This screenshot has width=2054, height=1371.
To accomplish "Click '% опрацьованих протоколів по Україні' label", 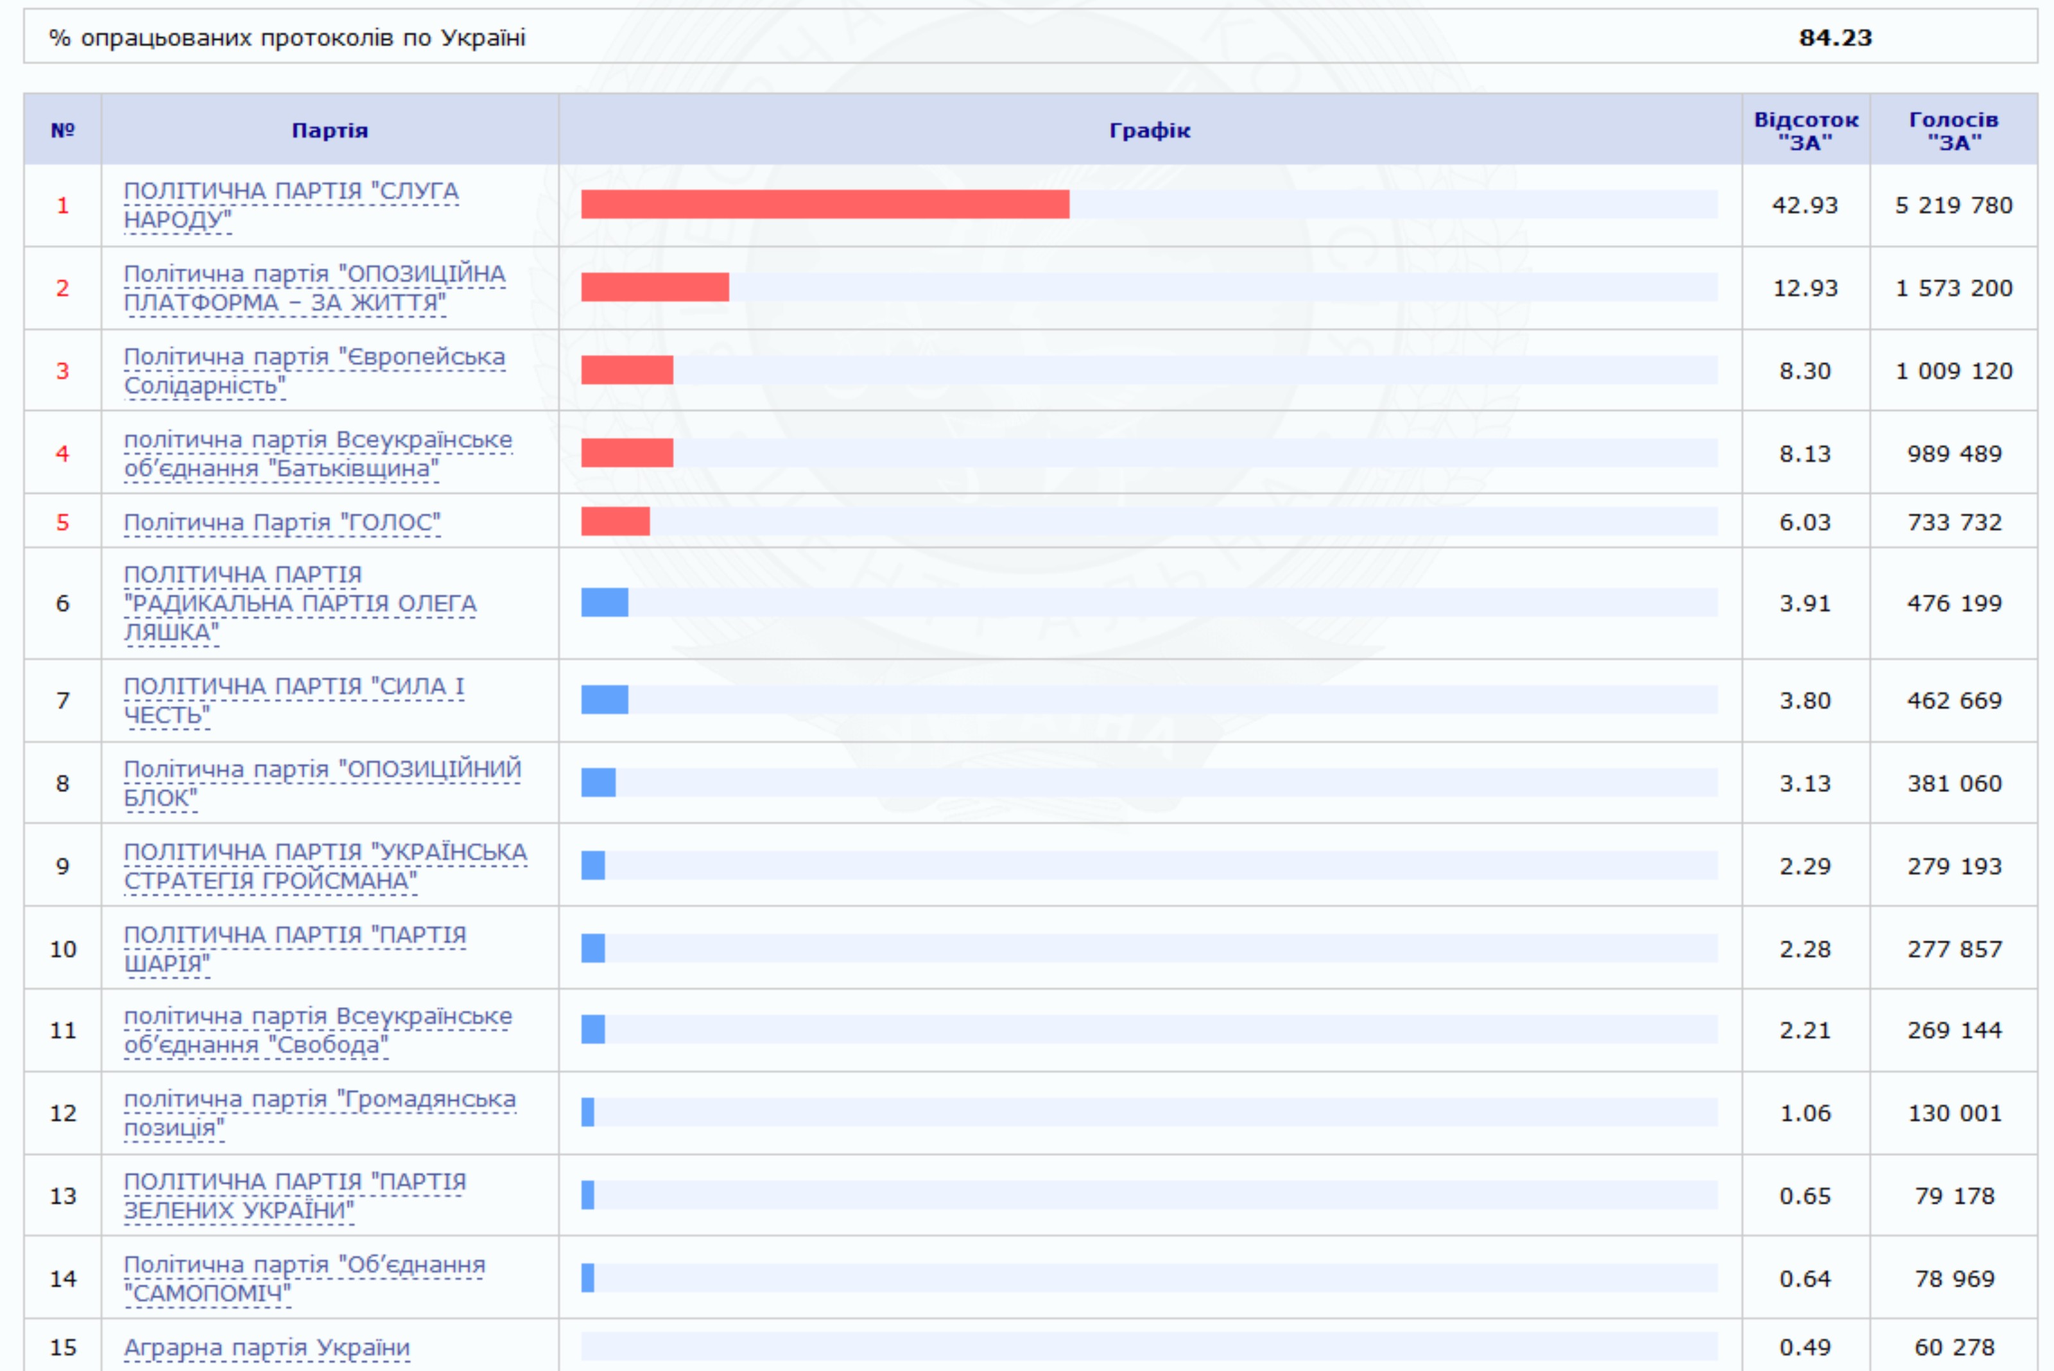I will (288, 38).
